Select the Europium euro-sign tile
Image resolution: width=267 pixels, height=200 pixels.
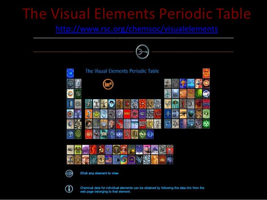click(109, 150)
